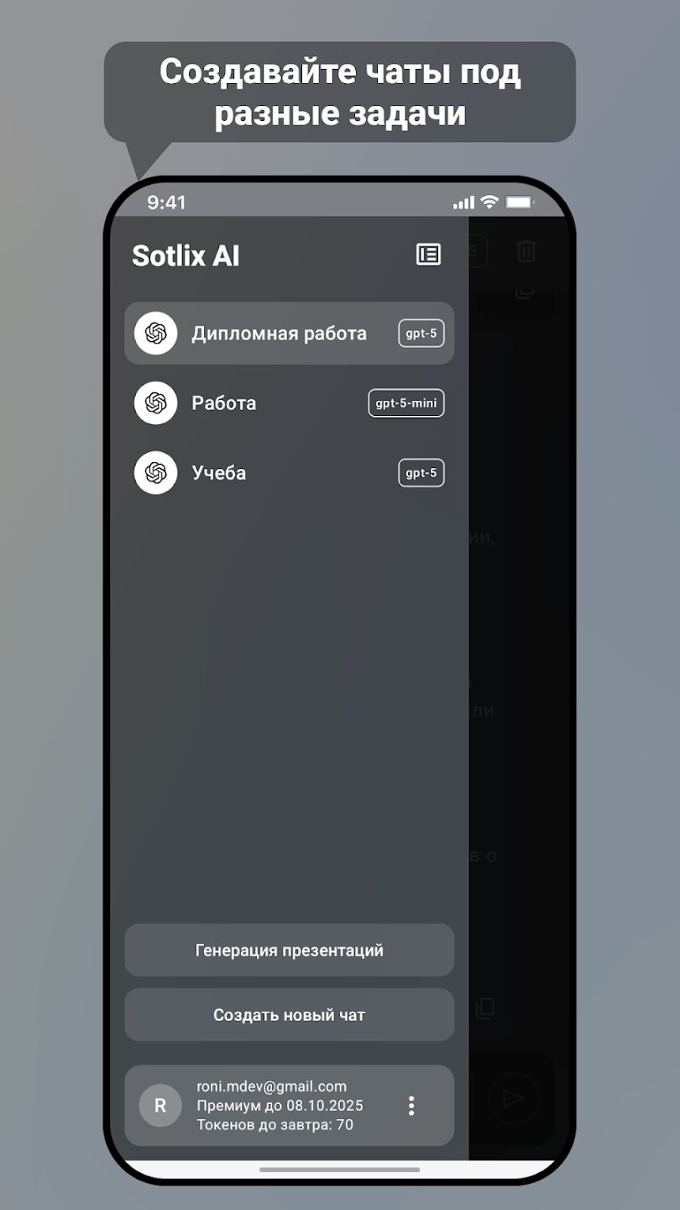The width and height of the screenshot is (680, 1210).
Task: Tap the sidebar panel icon beside Sotlix AI
Action: click(428, 255)
